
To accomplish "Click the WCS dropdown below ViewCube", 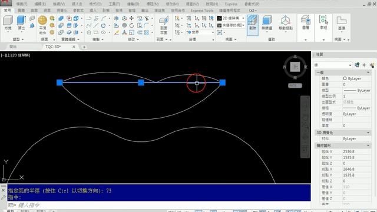I will pos(295,85).
